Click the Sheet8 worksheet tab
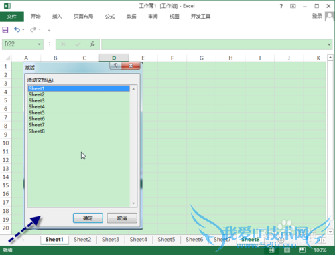The image size is (335, 255). 251,240
